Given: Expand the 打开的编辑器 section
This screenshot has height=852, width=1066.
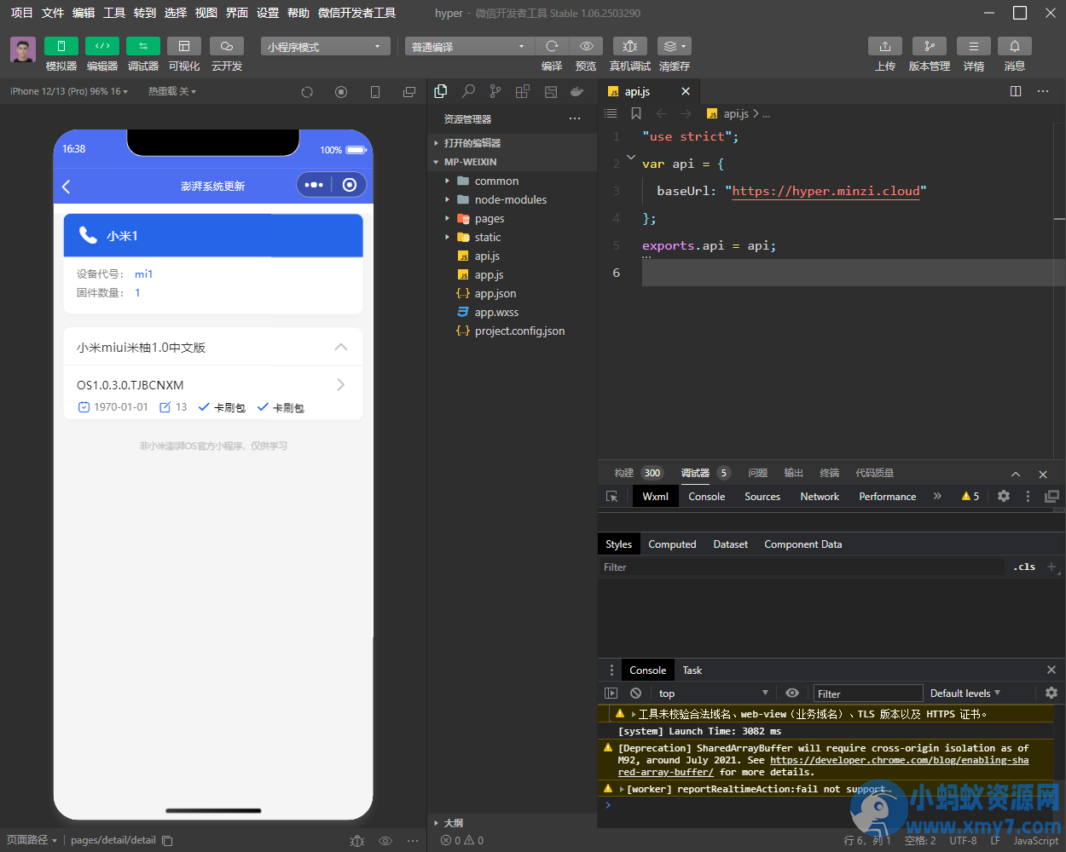Looking at the screenshot, I should click(x=512, y=143).
